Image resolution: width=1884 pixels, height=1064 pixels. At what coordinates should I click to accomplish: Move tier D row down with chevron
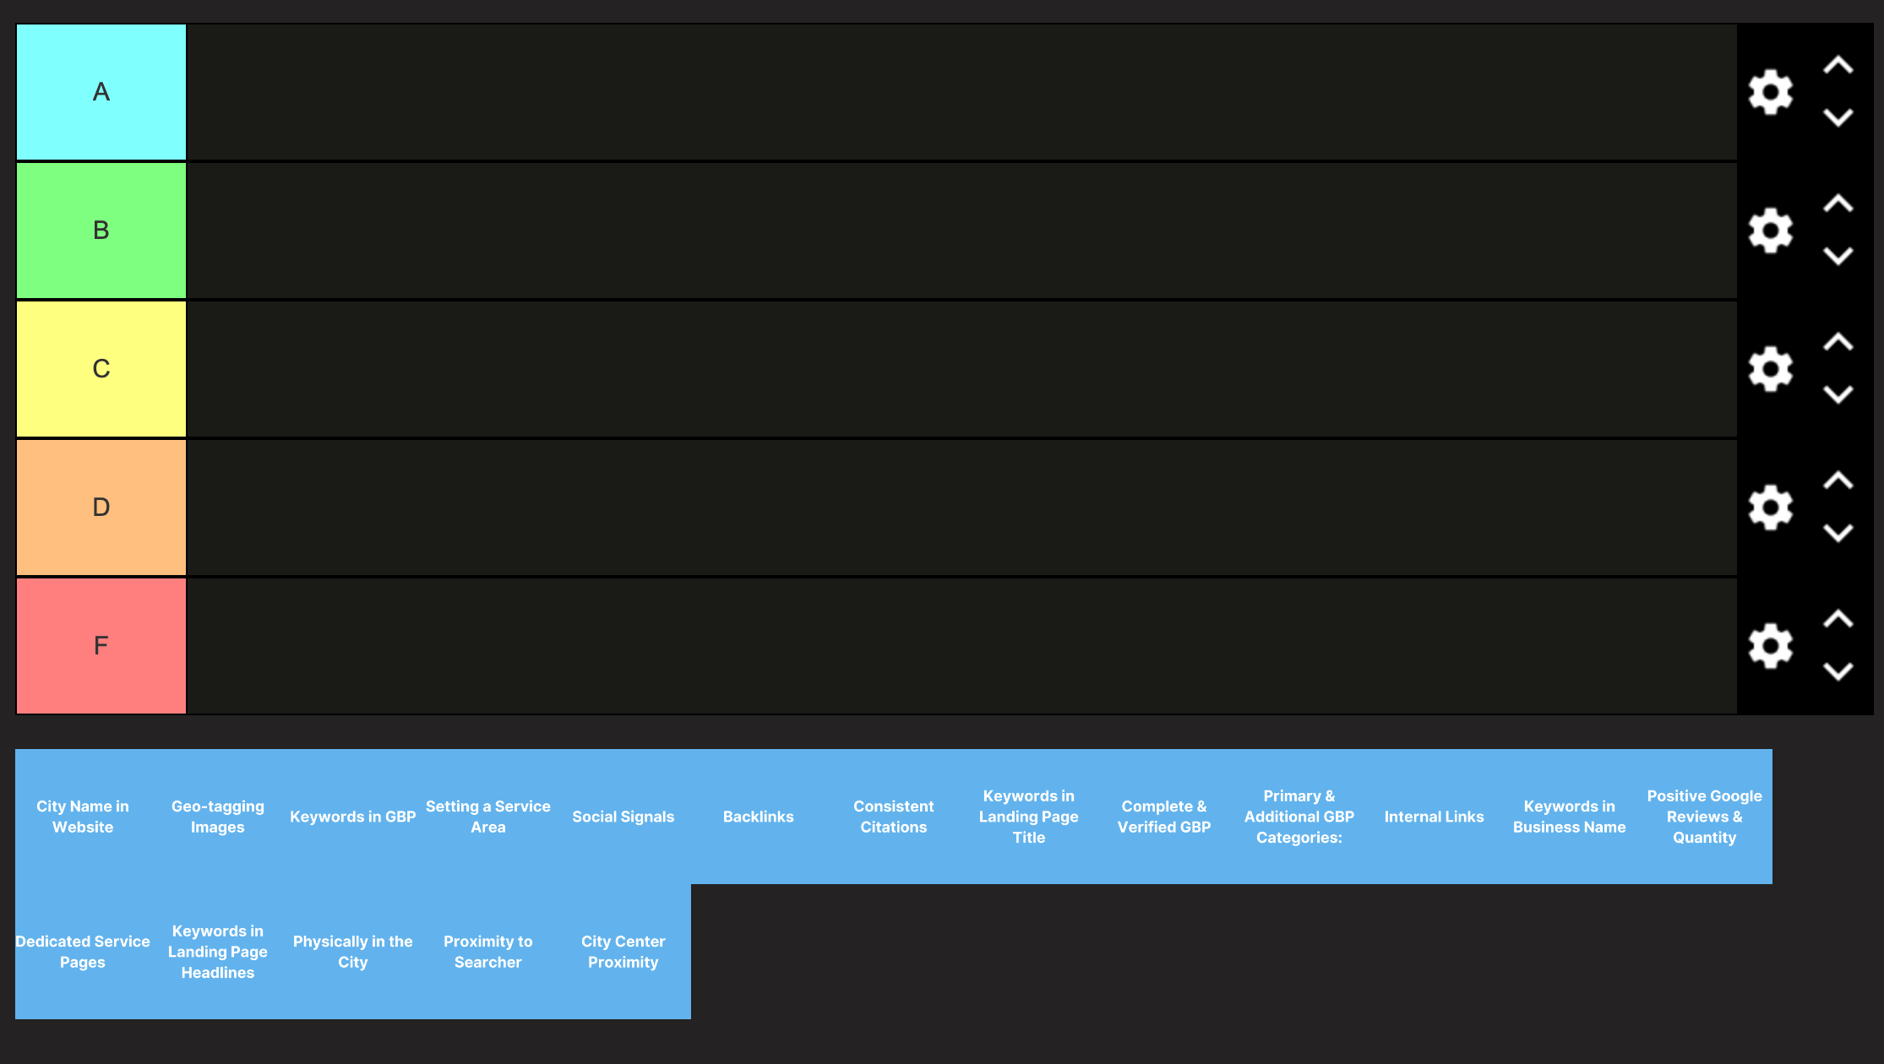1838,533
